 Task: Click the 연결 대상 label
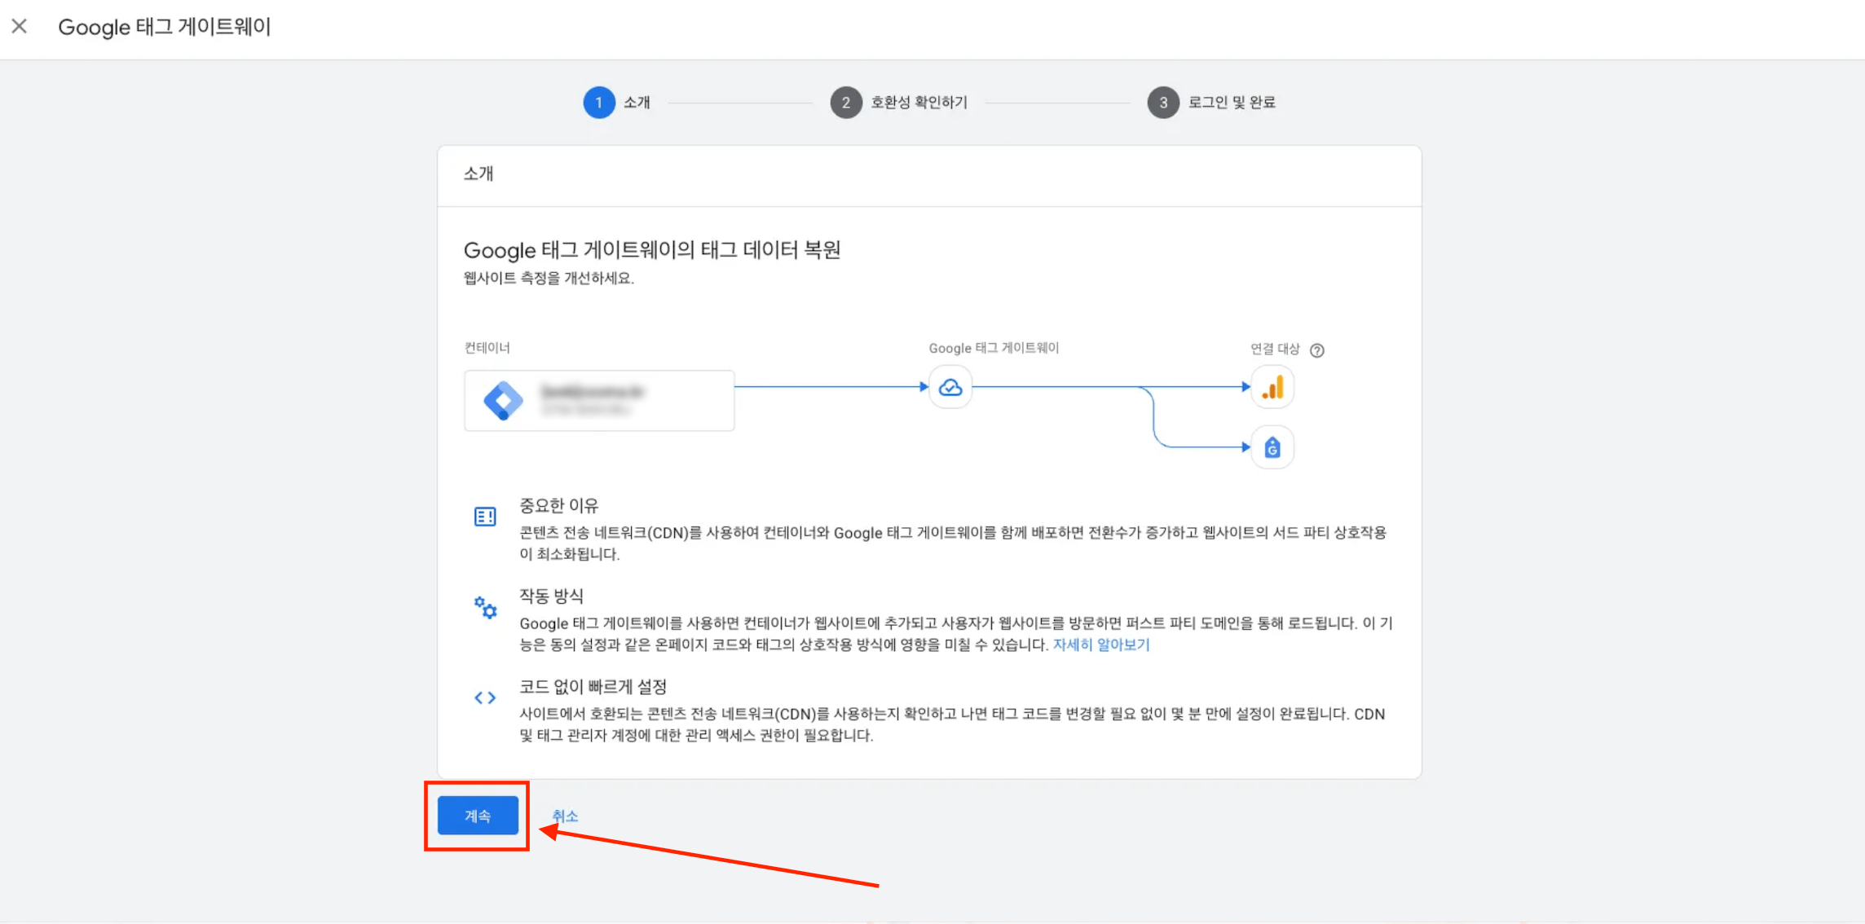(1275, 349)
